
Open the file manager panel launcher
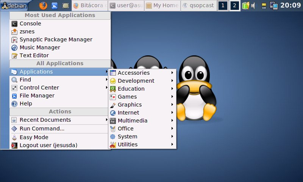pos(55,6)
